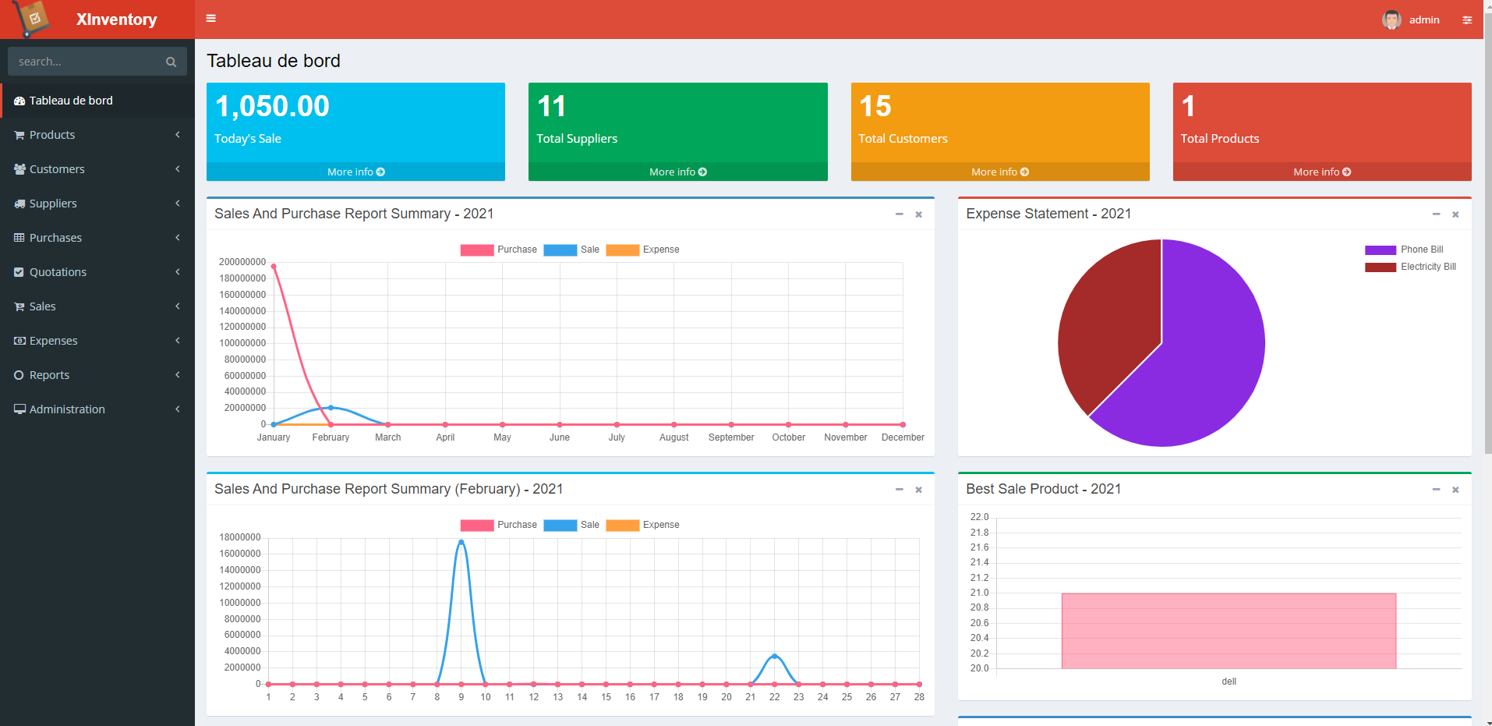Collapse the Expense Statement panel
The image size is (1492, 726).
pos(1436,214)
